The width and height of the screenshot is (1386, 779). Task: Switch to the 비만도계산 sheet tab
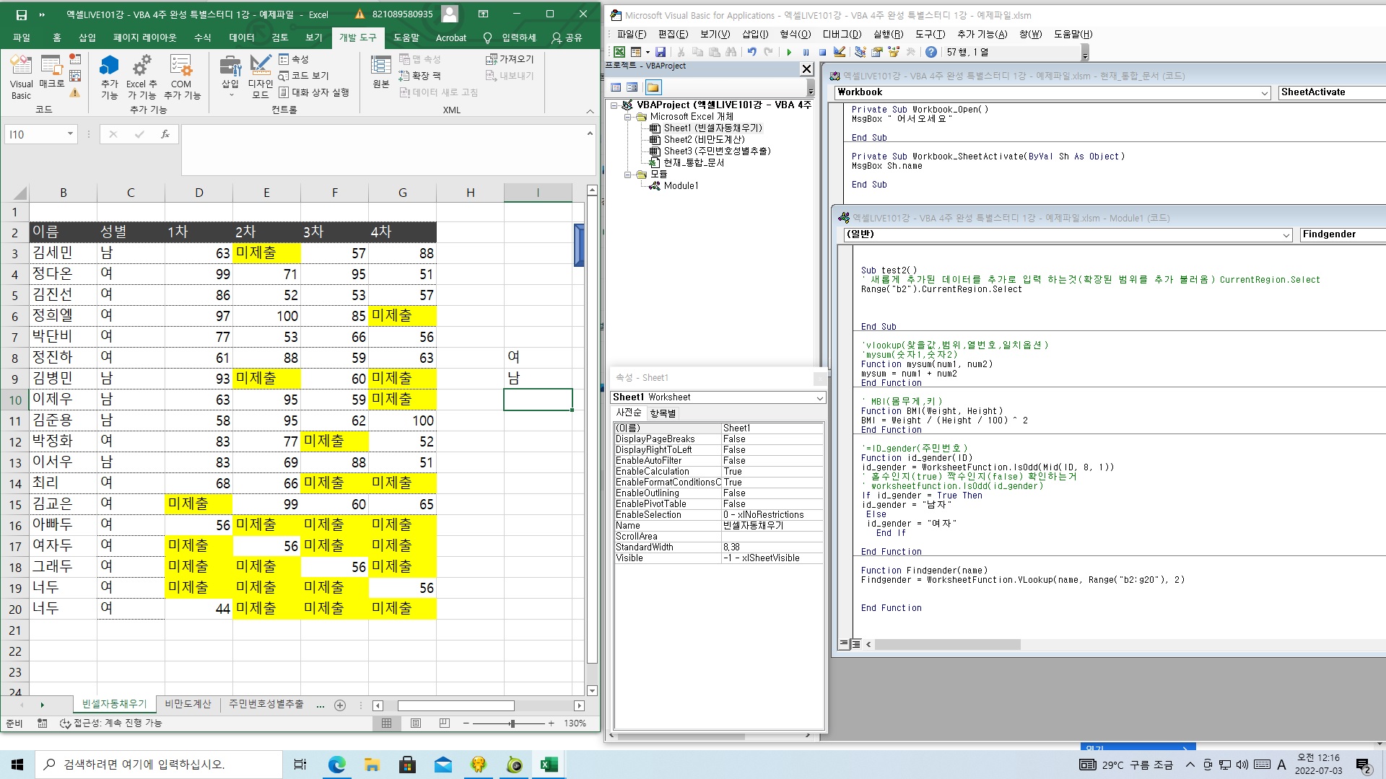(x=188, y=704)
